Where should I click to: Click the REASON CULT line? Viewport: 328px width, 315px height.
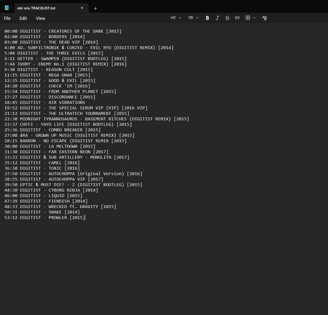(48, 70)
